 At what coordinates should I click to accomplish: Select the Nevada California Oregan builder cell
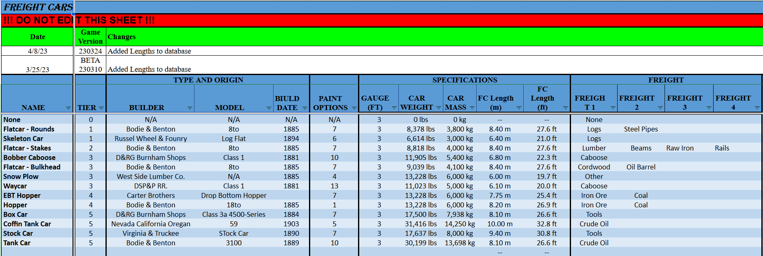tap(151, 224)
